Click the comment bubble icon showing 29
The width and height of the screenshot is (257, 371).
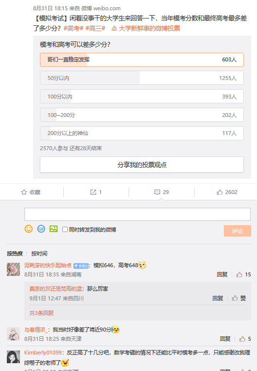point(157,192)
